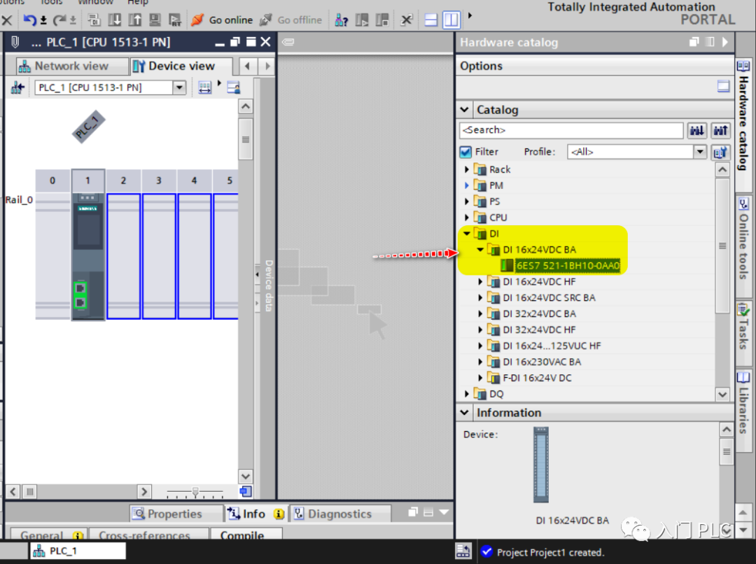Toggle options view icon in Options pane
Screen dimensions: 756x564
pyautogui.click(x=722, y=86)
